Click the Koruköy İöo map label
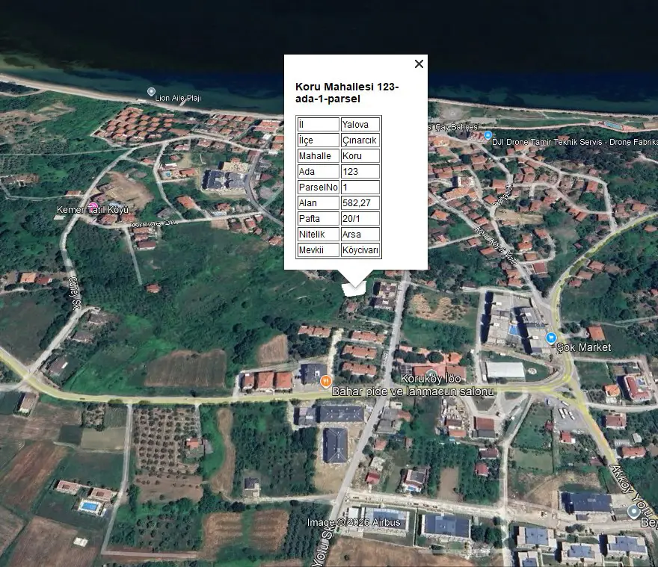658x567 pixels. point(431,379)
